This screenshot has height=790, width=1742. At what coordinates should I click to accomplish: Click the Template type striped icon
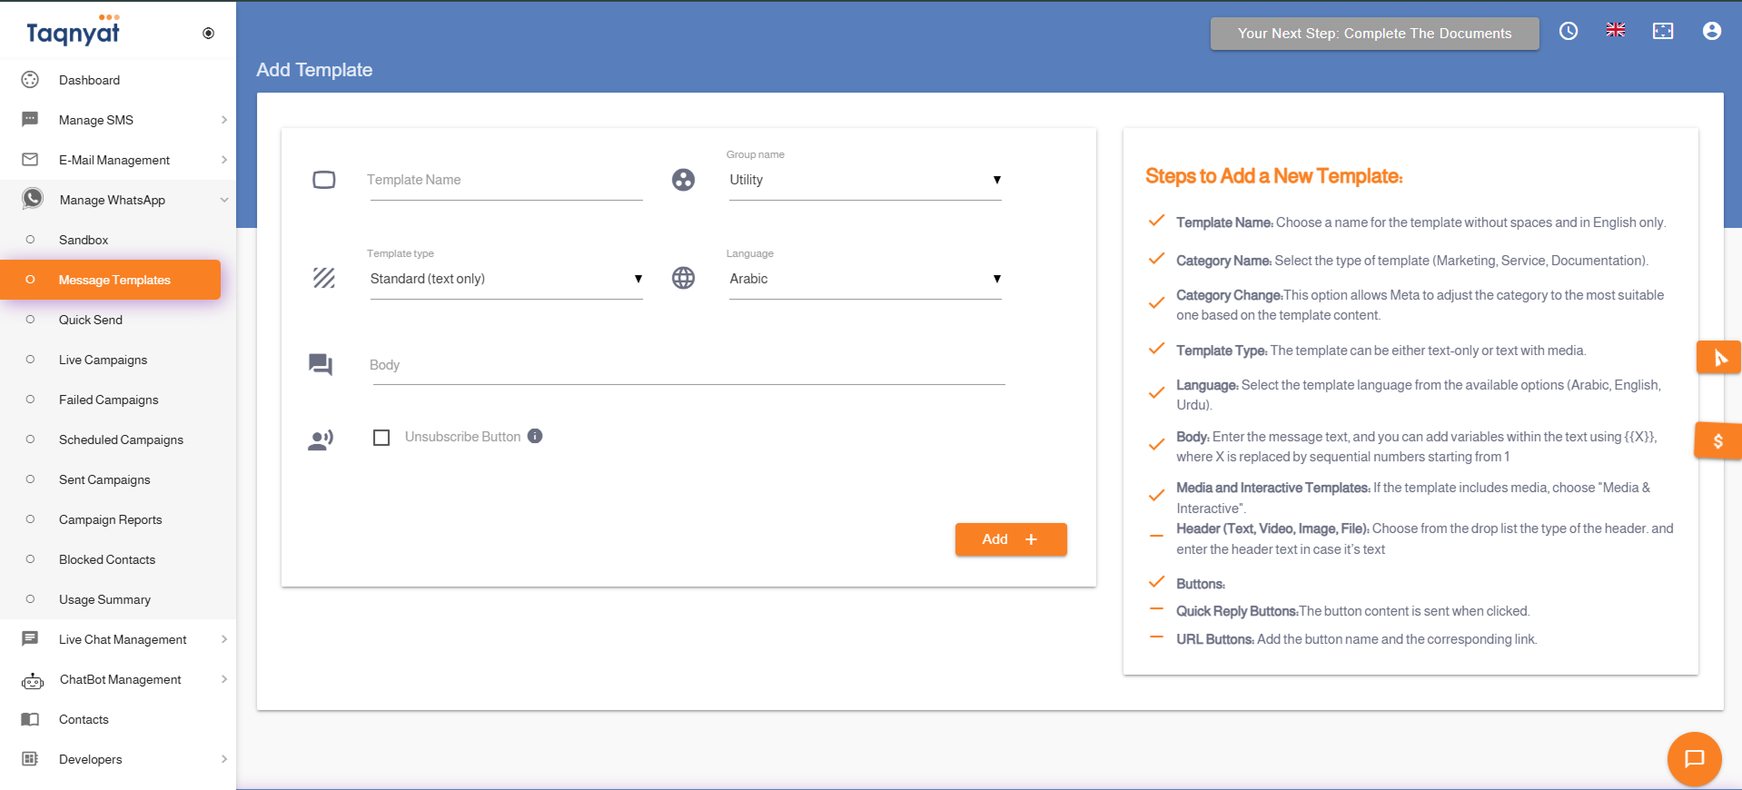click(324, 278)
